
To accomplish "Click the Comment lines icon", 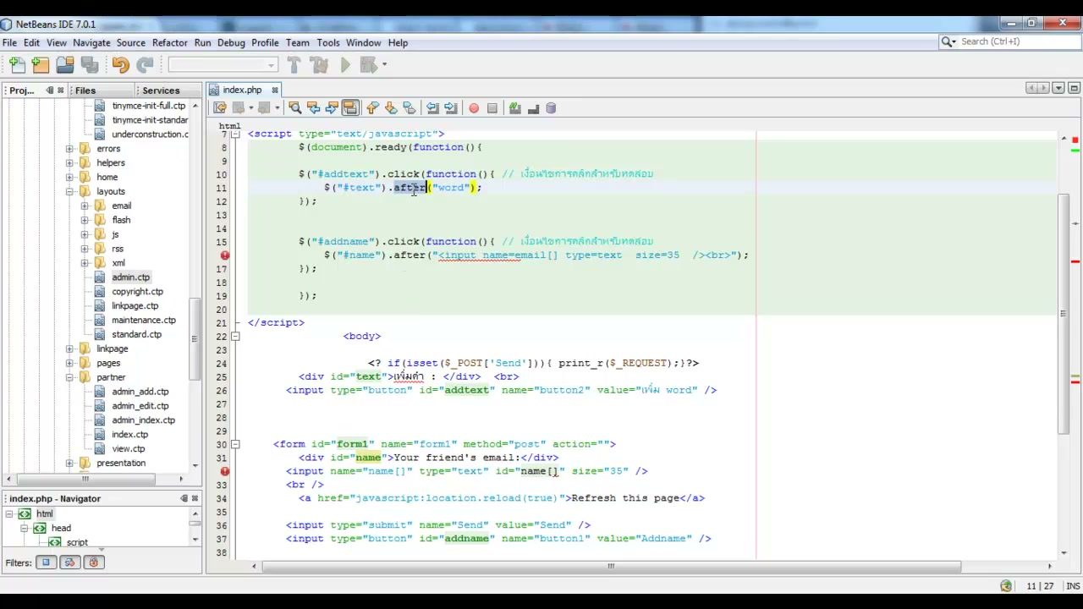I will pyautogui.click(x=514, y=108).
